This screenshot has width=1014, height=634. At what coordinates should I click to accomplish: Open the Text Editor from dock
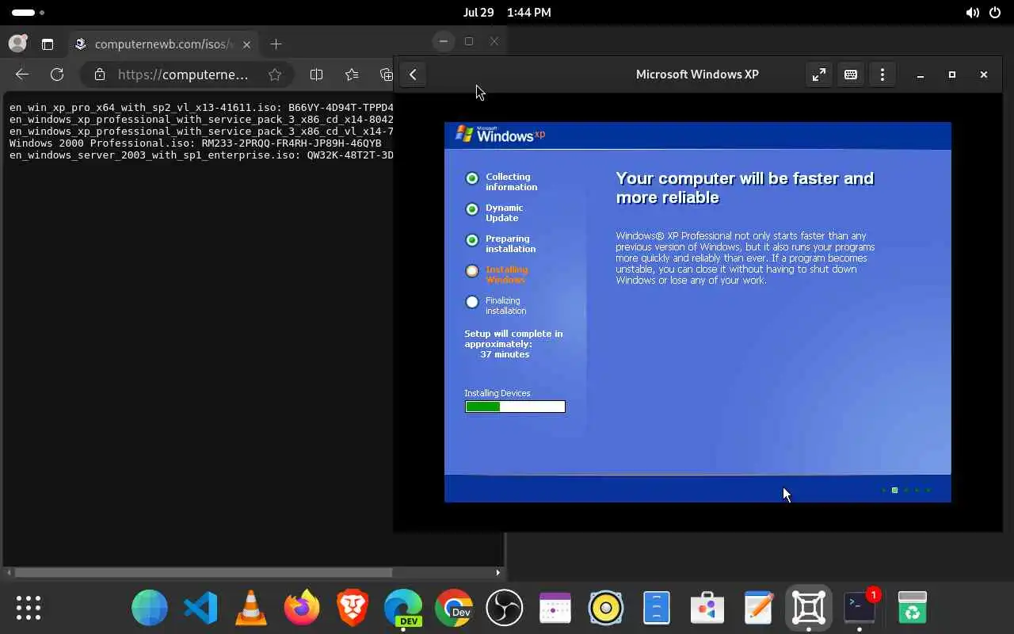[x=758, y=608]
